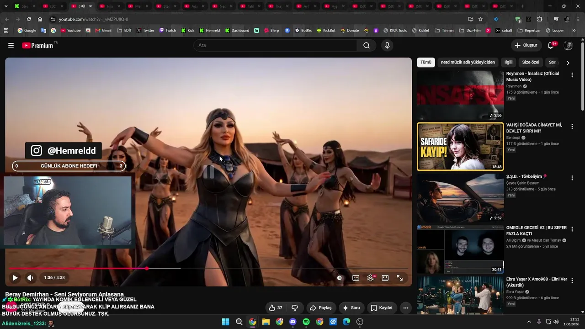The height and width of the screenshot is (329, 585).
Task: Open options menu for Reynmen - İnsafsız
Action: pos(572,75)
